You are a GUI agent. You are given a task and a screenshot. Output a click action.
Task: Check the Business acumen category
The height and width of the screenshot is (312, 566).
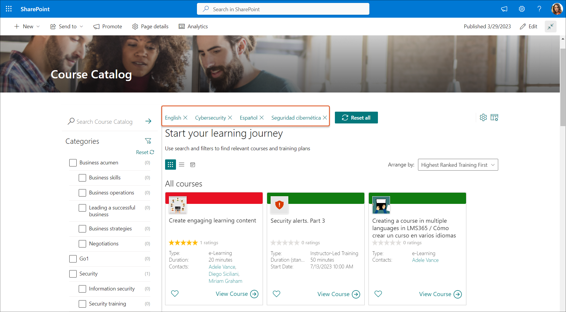tap(73, 163)
